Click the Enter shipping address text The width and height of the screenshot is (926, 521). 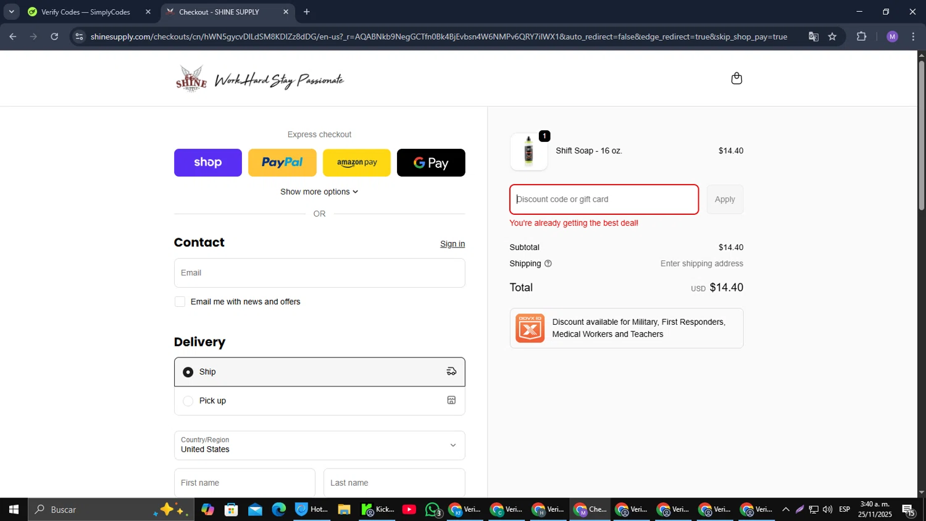point(702,264)
